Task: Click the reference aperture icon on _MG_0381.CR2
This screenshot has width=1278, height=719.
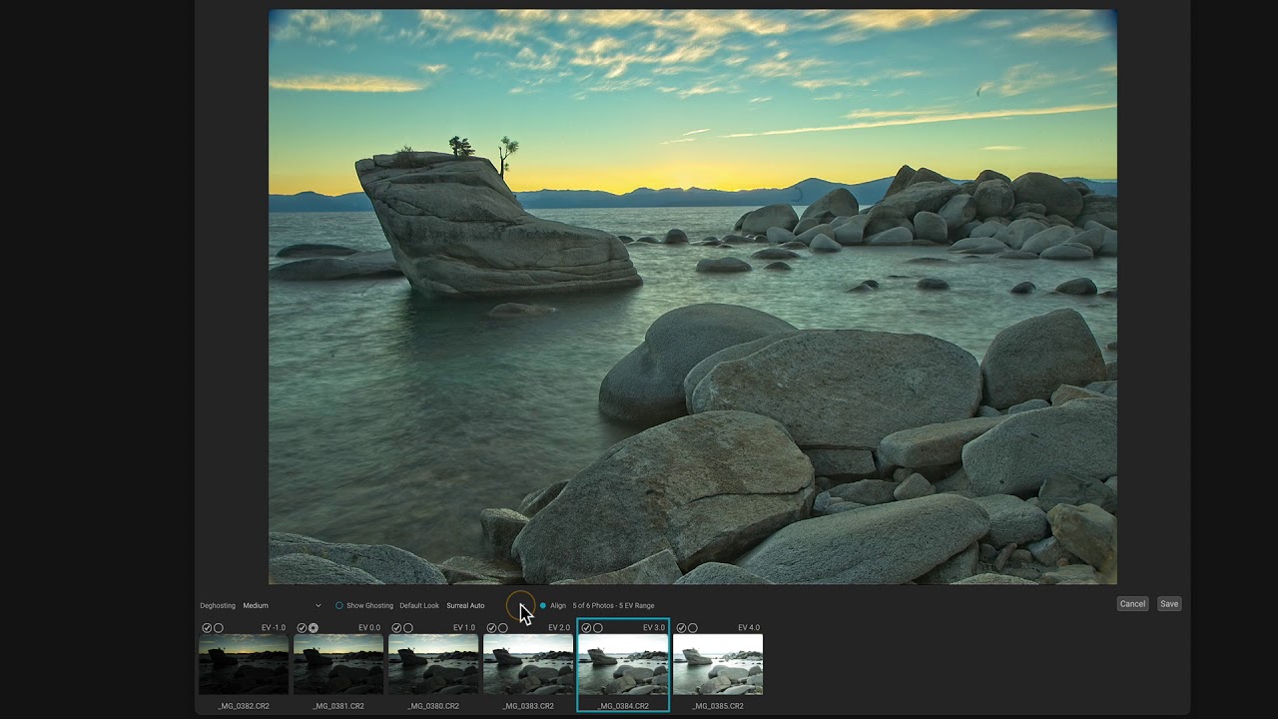Action: (314, 628)
